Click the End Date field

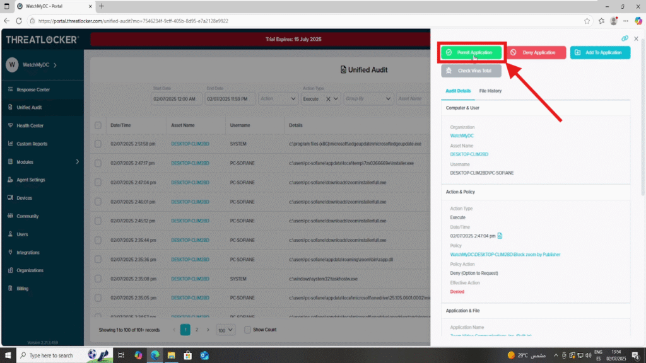click(230, 99)
